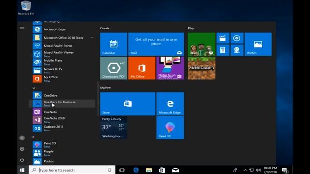Viewport: 310px width, 174px height.
Task: Click the letter P section header
Action: click(x=33, y=137)
